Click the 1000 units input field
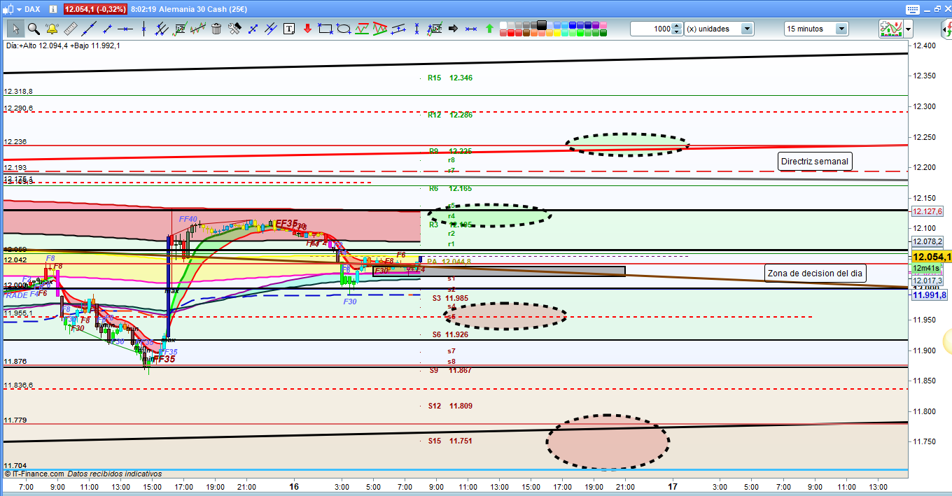The image size is (952, 496). 650,29
